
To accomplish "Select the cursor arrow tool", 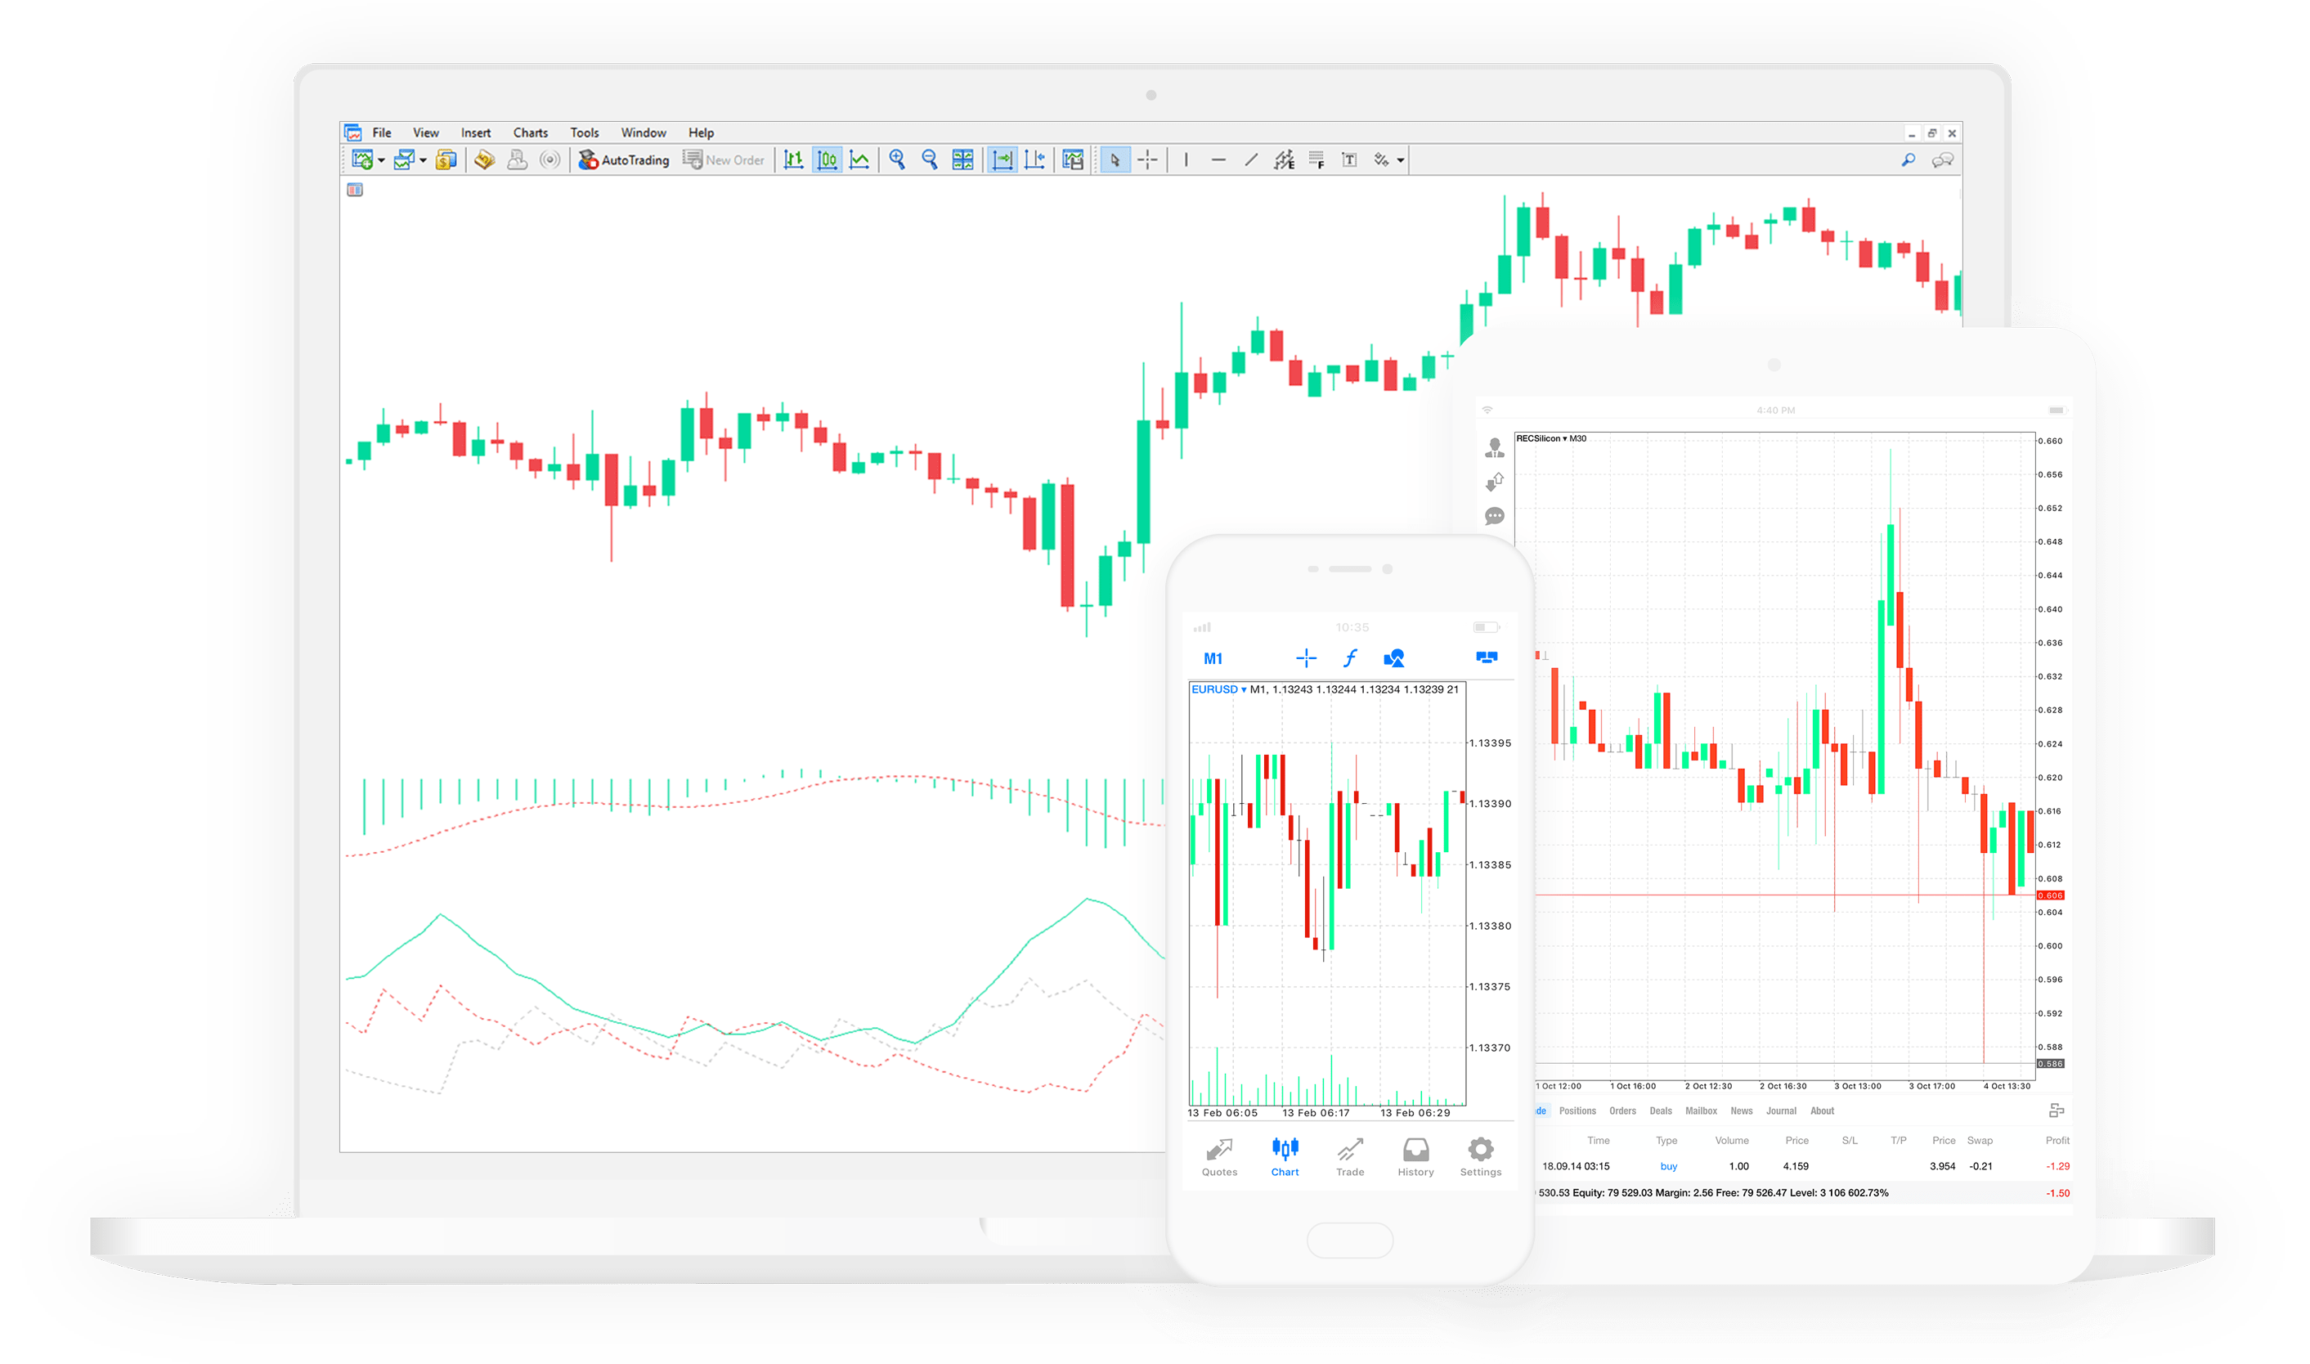I will pyautogui.click(x=1115, y=160).
